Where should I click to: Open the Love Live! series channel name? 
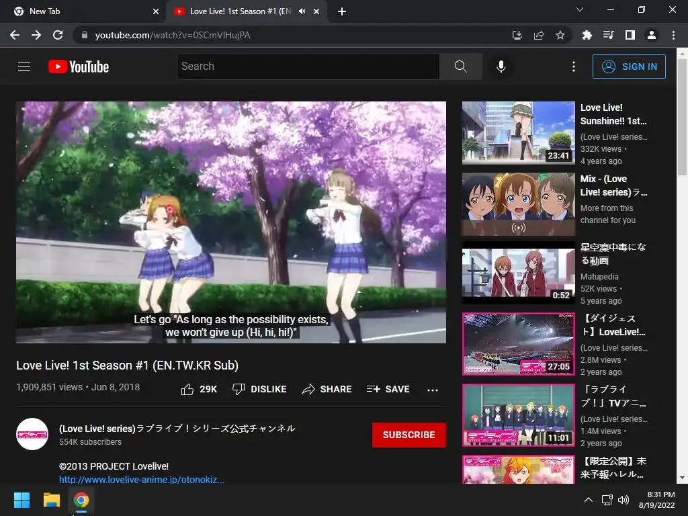pyautogui.click(x=177, y=428)
